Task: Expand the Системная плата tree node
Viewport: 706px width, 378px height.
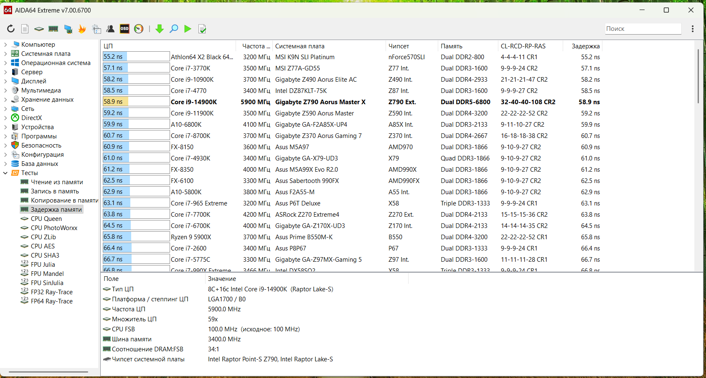Action: (x=5, y=54)
